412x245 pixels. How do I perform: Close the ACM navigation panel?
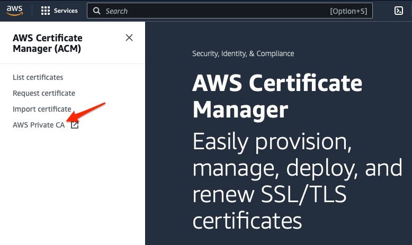(129, 38)
